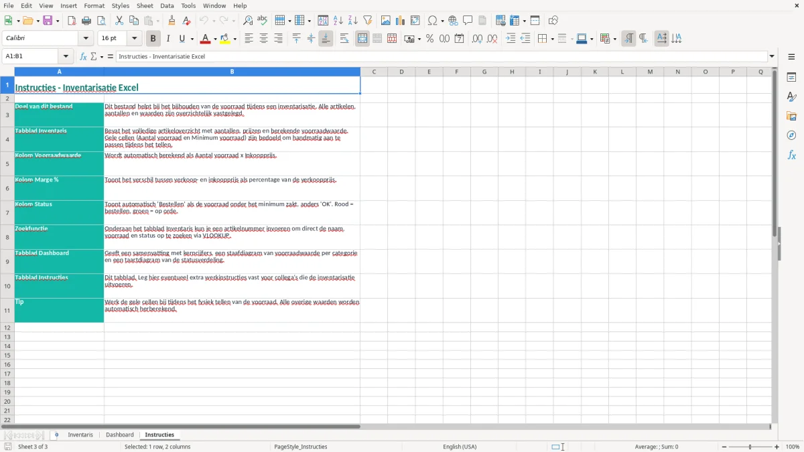Merge and center cells
The image size is (804, 452).
362,39
